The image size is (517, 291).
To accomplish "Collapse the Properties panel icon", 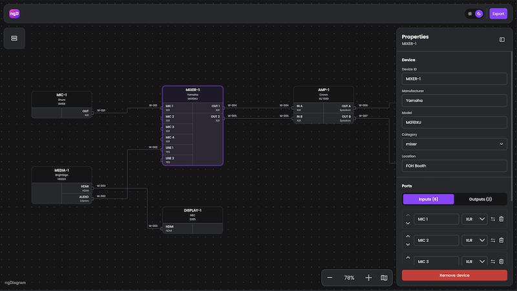I will click(x=502, y=39).
